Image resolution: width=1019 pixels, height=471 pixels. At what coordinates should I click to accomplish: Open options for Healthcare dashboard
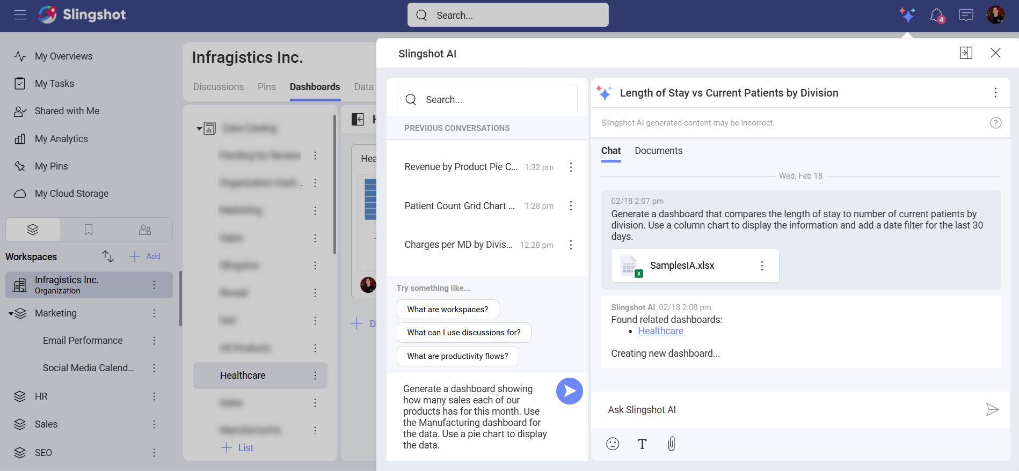[315, 376]
